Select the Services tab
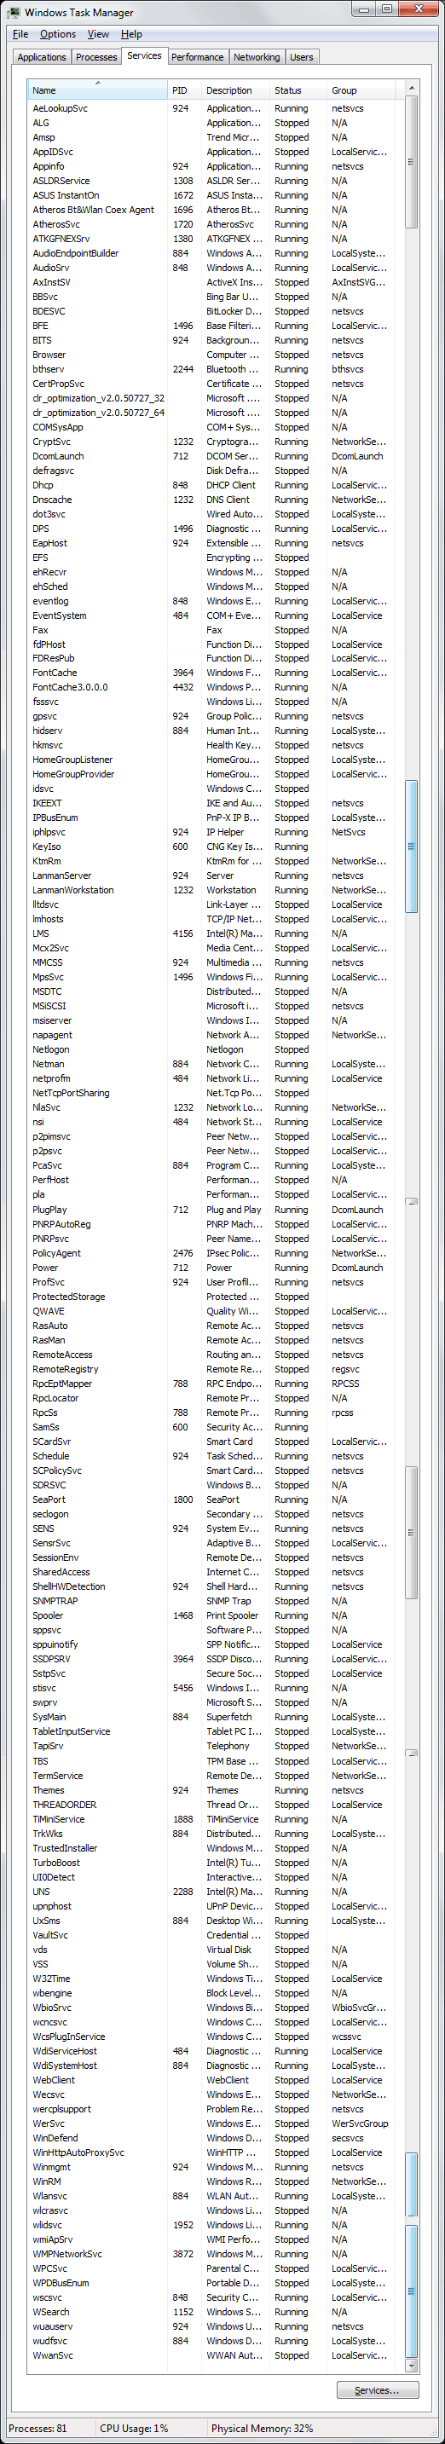 (144, 55)
